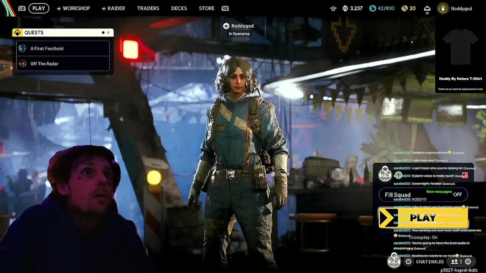Click the QUESTS panel title

34,33
